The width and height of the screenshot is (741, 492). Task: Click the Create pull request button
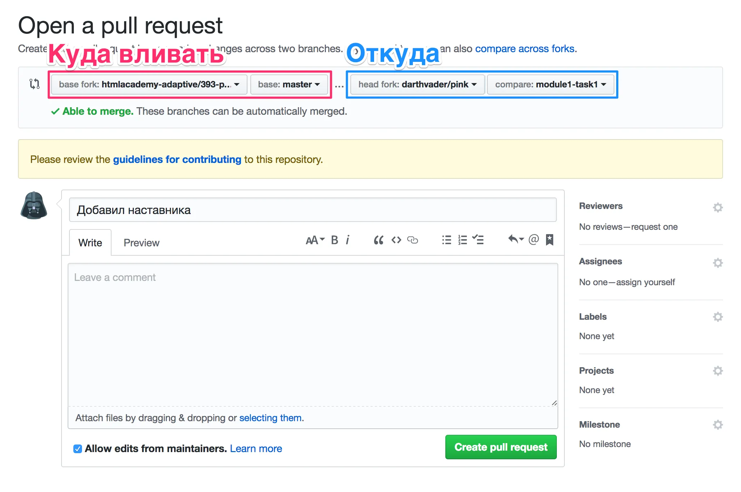pyautogui.click(x=501, y=447)
